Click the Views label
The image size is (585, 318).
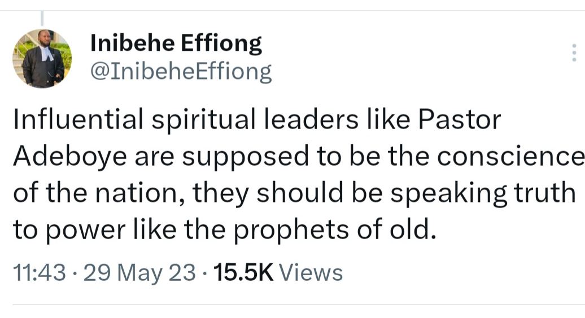[x=311, y=272]
